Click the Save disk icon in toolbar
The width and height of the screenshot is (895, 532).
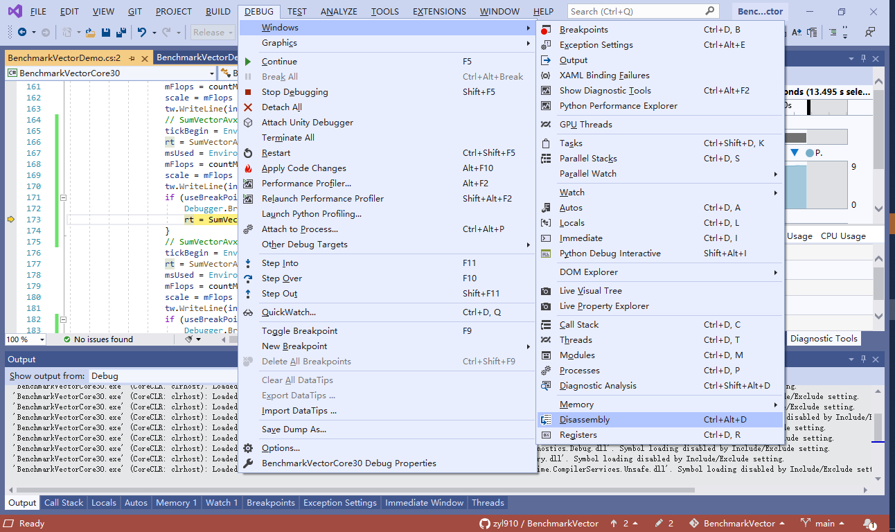pyautogui.click(x=106, y=32)
